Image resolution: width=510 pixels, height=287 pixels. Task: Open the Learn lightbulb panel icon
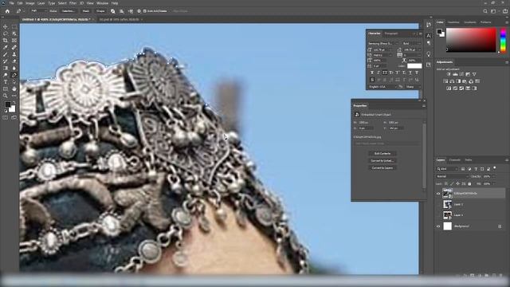(x=429, y=54)
